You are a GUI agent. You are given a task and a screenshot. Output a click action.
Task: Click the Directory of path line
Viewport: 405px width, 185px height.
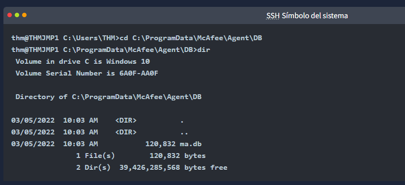coord(109,97)
